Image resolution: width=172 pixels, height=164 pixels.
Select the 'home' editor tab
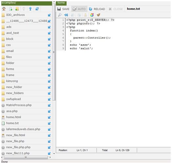(x=61, y=3)
